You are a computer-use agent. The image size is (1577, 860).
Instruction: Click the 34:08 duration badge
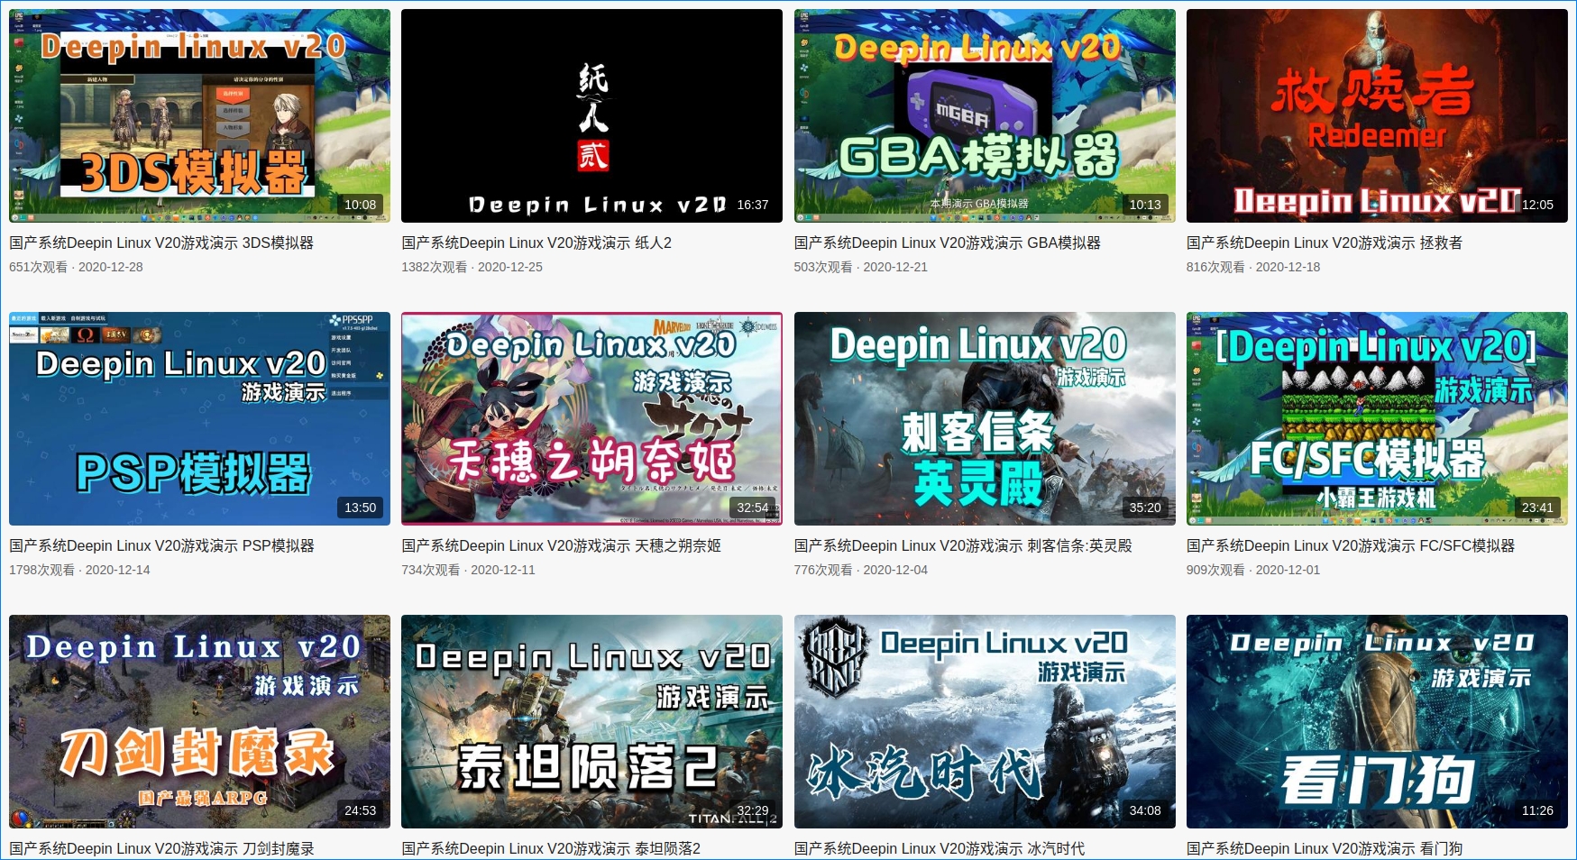click(1145, 810)
